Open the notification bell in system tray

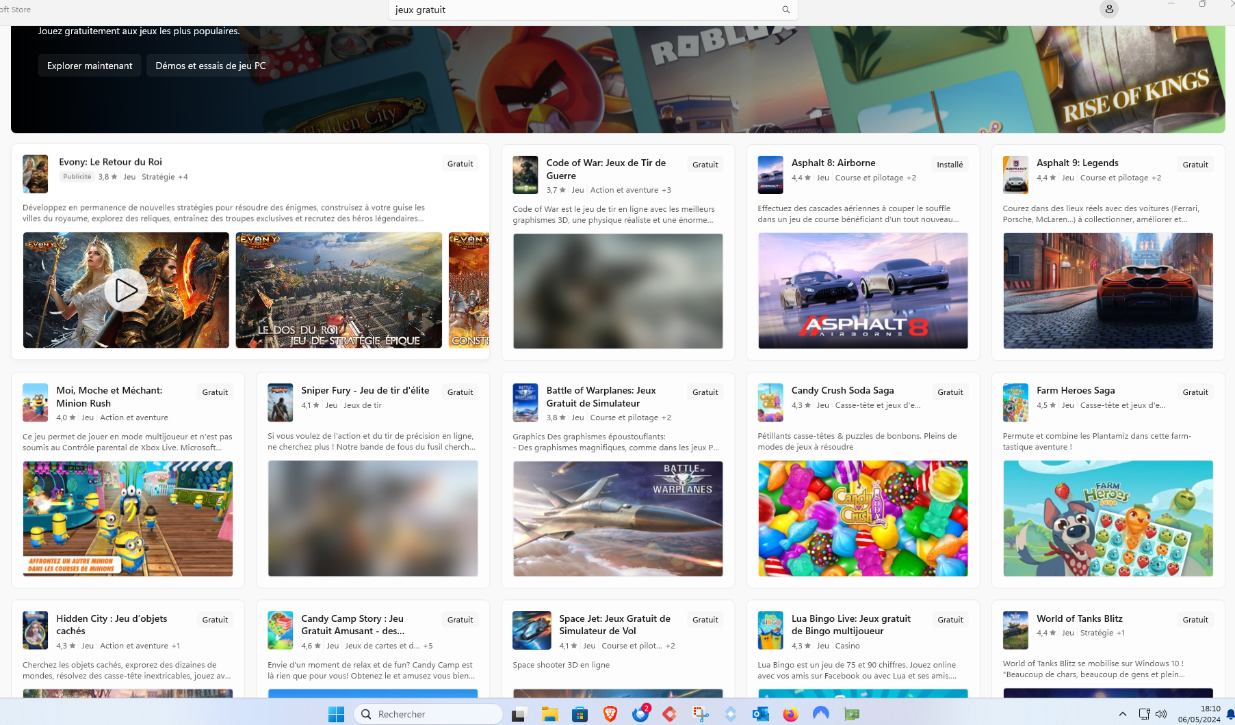[1230, 714]
